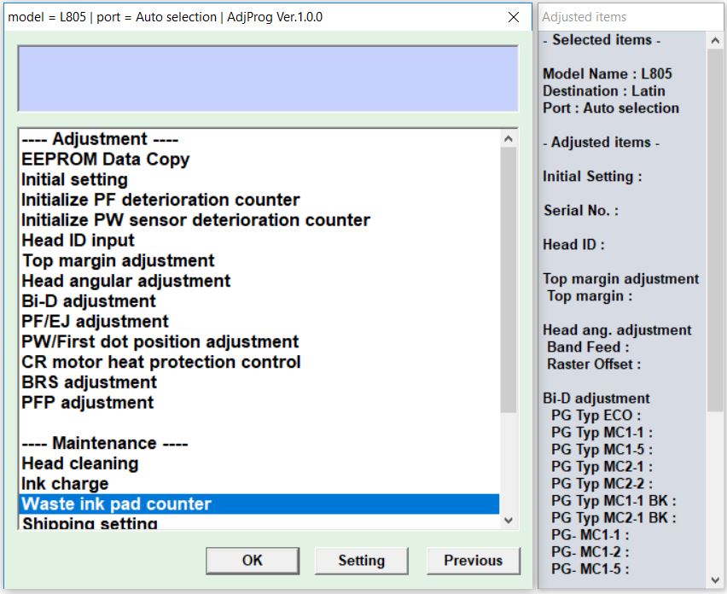The height and width of the screenshot is (594, 727).
Task: Click PG Typ ECO entry
Action: [596, 416]
